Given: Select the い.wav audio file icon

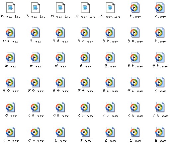Looking at the screenshot, I should click(160, 8).
